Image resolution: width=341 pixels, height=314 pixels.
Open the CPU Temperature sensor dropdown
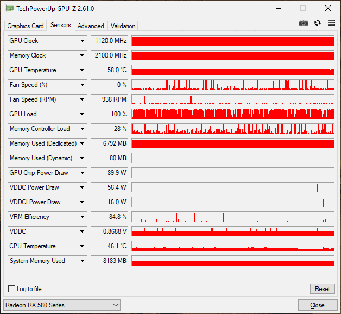tap(82, 246)
